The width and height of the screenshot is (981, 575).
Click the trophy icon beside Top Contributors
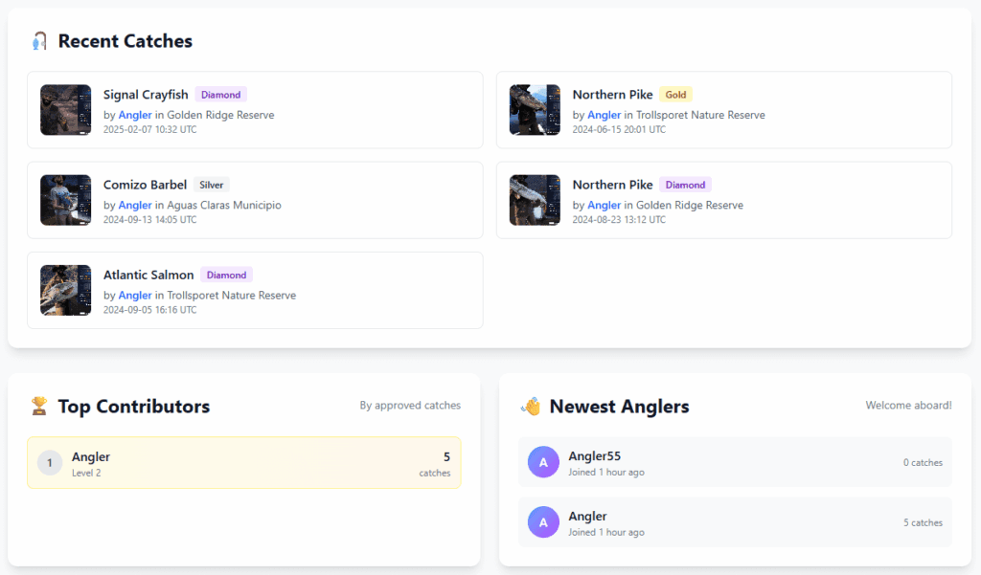tap(39, 407)
